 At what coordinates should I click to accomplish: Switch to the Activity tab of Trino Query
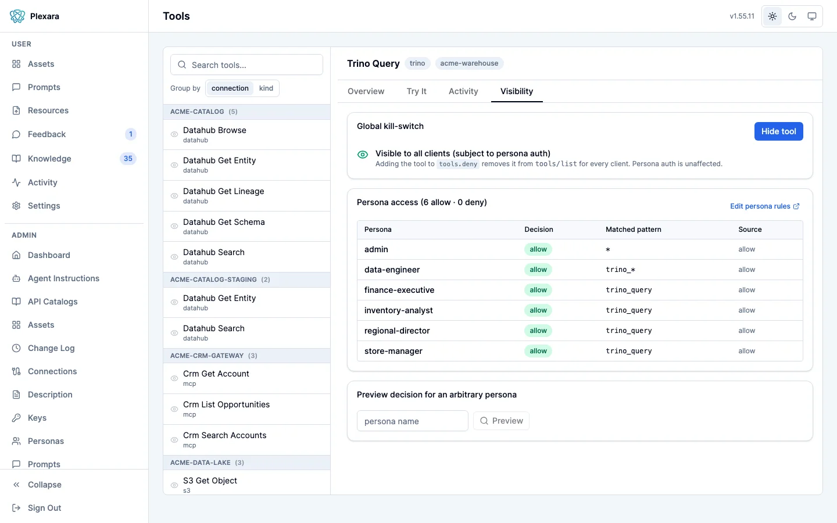[463, 91]
